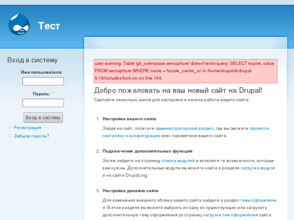Click the Подключение дополнительных функций heading
This screenshot has height=220, width=294.
(x=147, y=151)
